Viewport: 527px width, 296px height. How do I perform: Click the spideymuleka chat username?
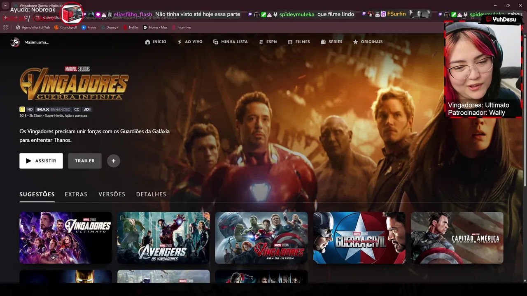point(297,14)
